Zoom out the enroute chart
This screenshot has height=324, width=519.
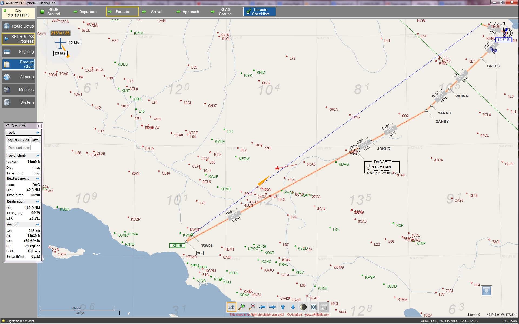(x=252, y=307)
